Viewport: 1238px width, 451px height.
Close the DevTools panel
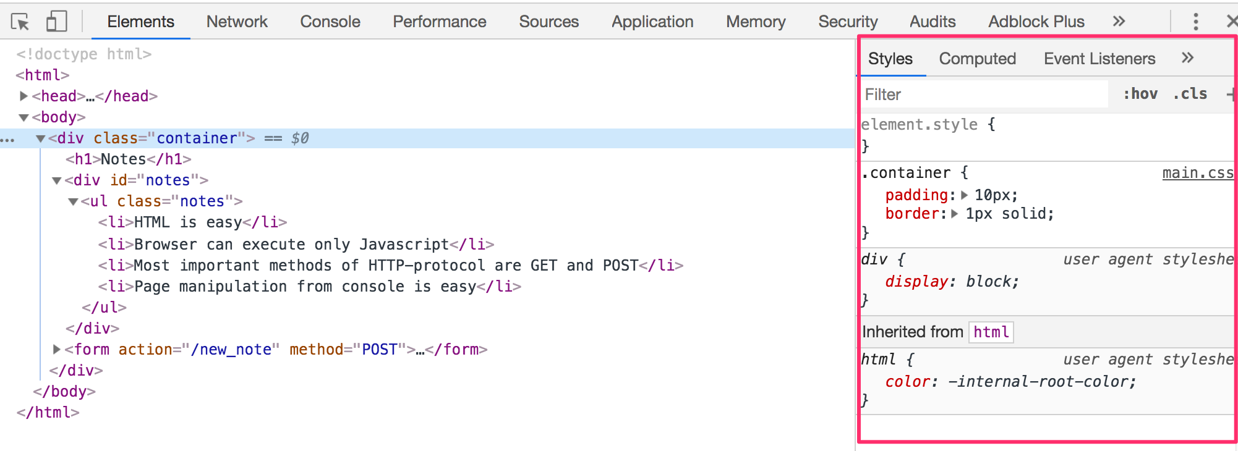1231,22
